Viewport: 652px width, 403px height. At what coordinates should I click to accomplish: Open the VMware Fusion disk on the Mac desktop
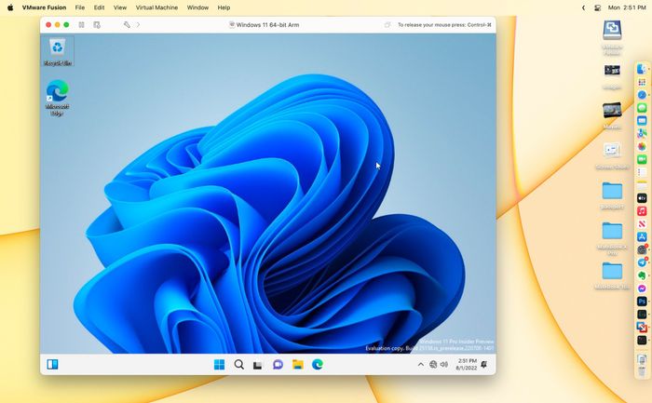coord(612,37)
